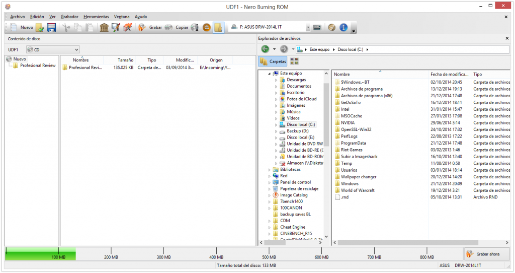Open the Ayuda menu

tap(141, 17)
